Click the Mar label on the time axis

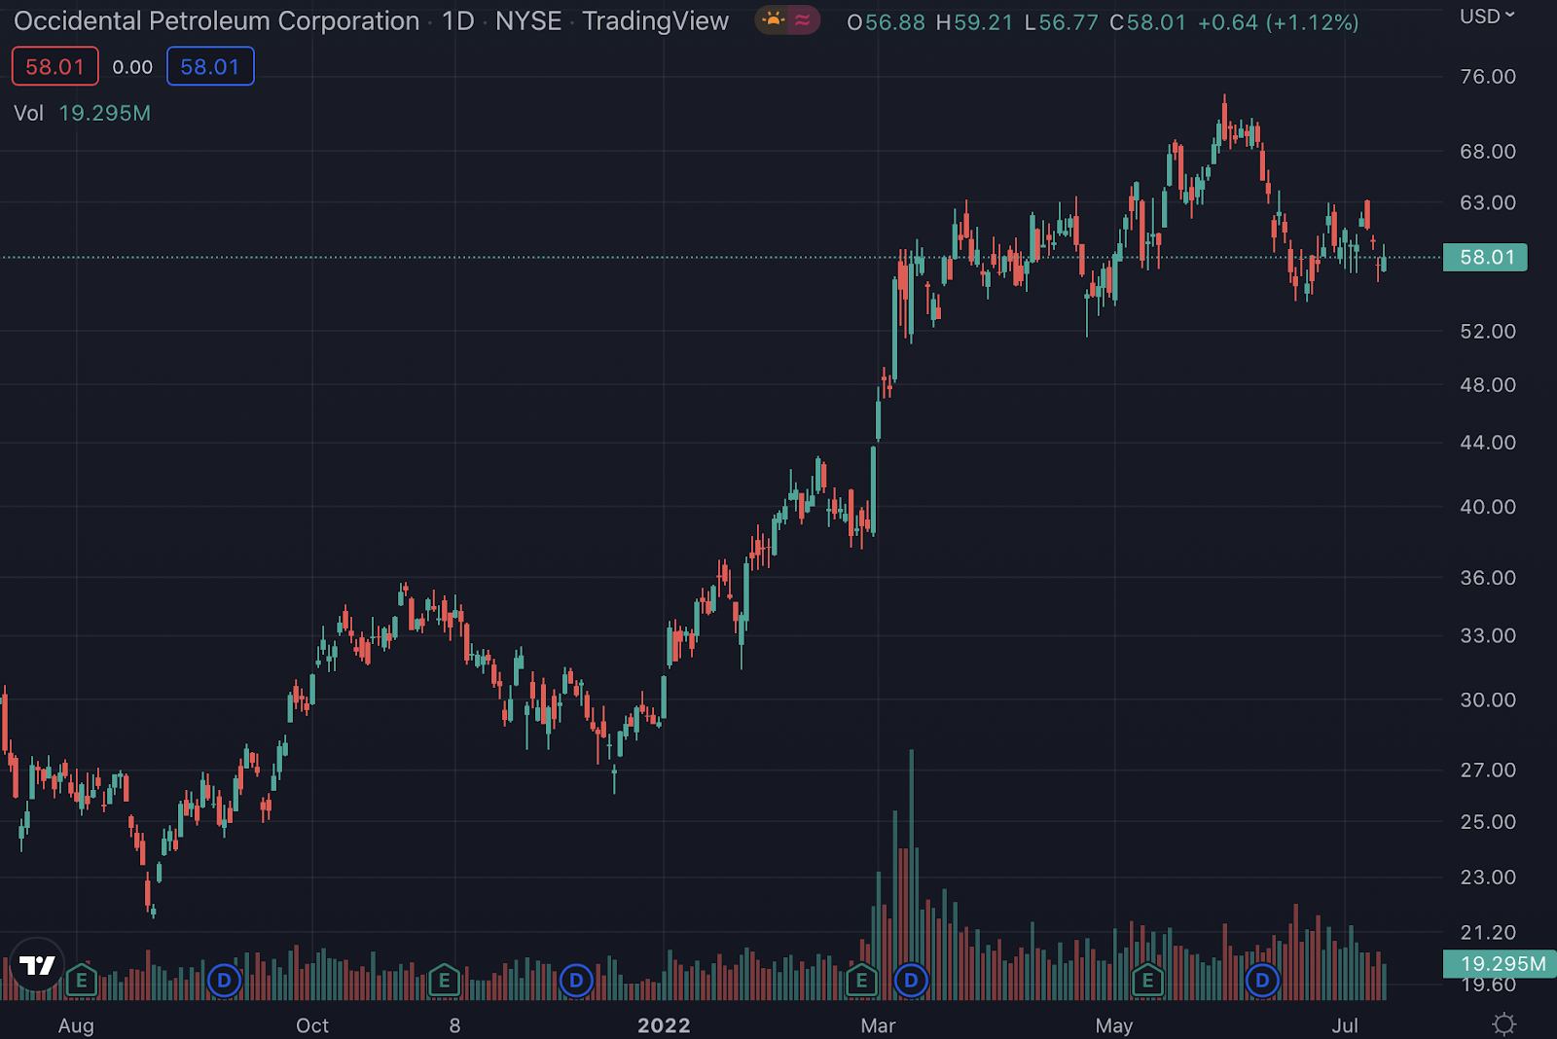coord(878,1025)
